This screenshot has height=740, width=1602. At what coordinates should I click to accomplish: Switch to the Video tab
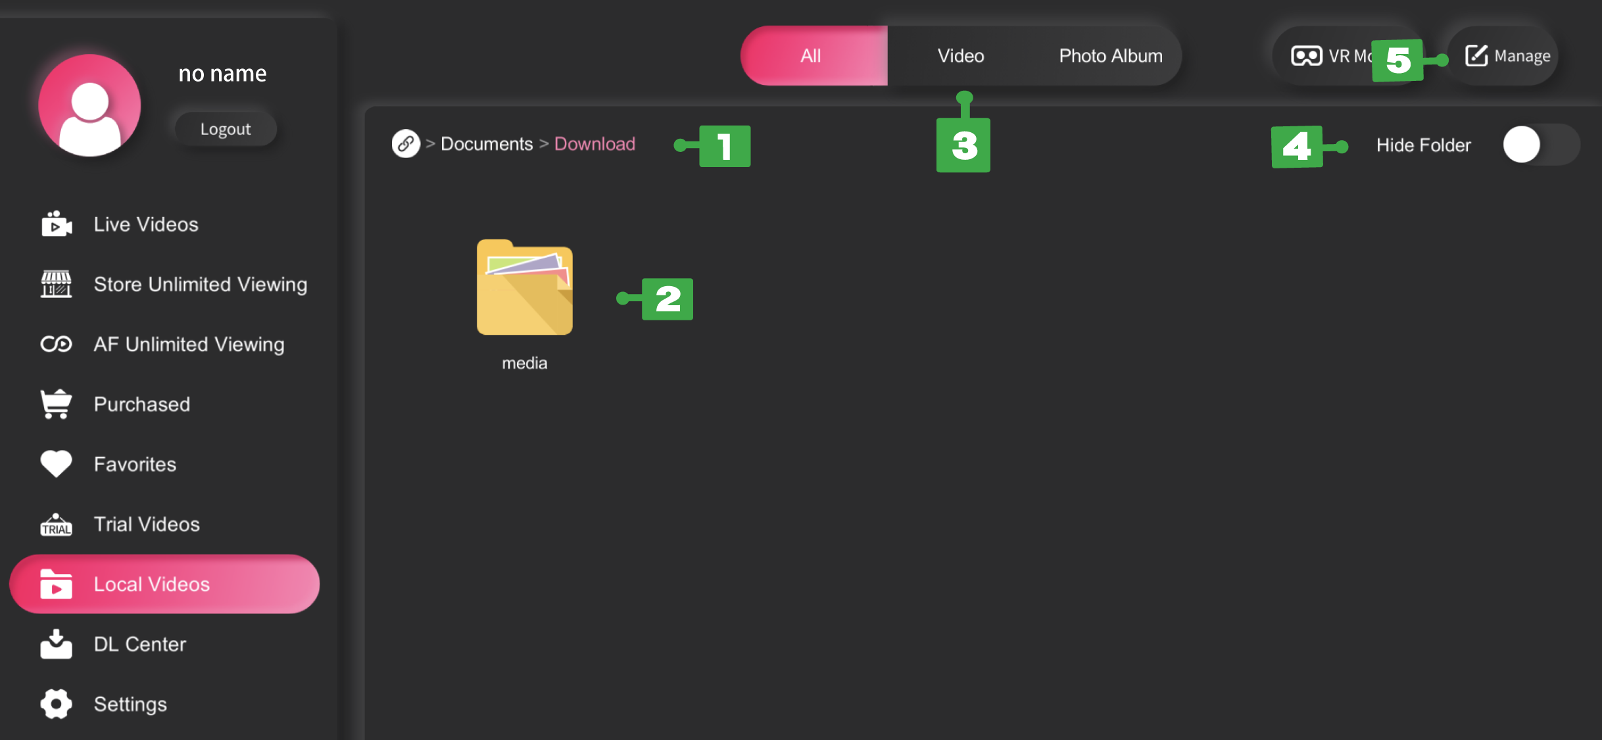click(x=960, y=56)
